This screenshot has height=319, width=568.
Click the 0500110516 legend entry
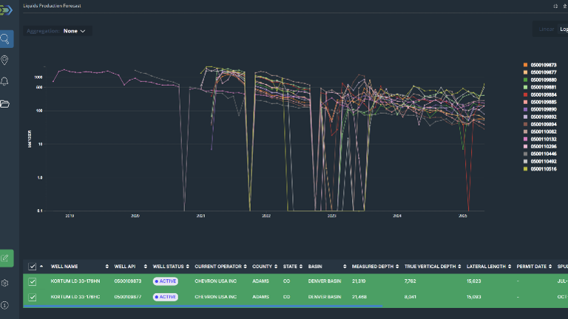(544, 168)
